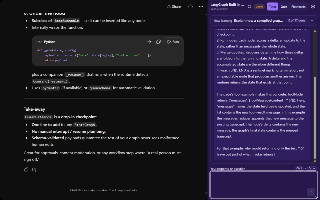This screenshot has width=320, height=200.
Task: Click the refresh icon beside the LangGraph title
Action: click(x=249, y=6)
